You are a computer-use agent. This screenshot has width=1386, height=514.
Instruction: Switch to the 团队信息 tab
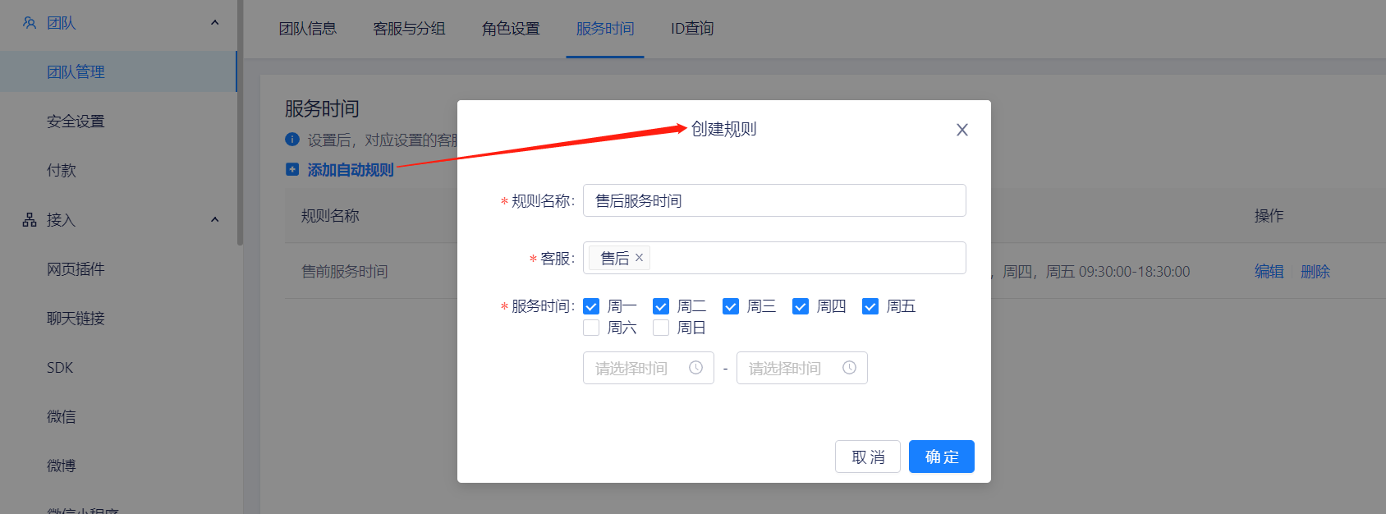308,29
